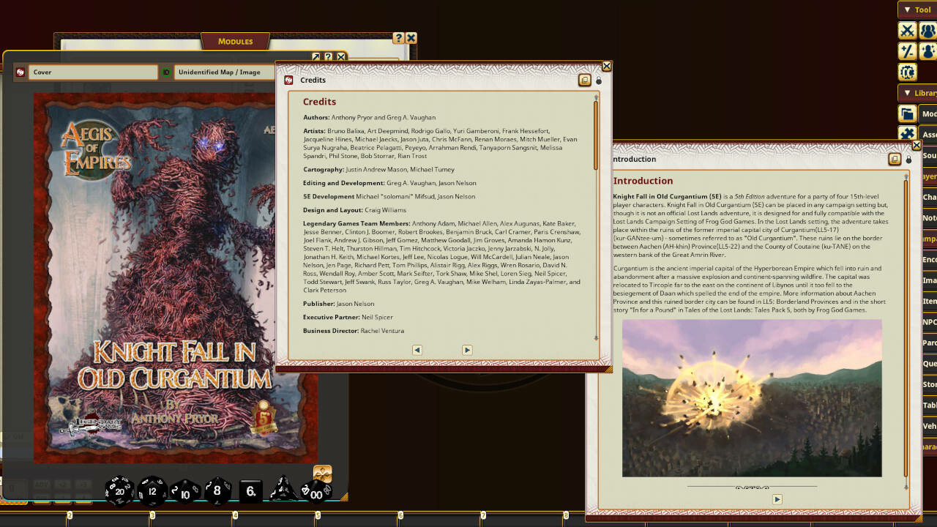Screen dimensions: 937x527
Task: Click the help question mark on the Modules window
Action: pyautogui.click(x=397, y=37)
